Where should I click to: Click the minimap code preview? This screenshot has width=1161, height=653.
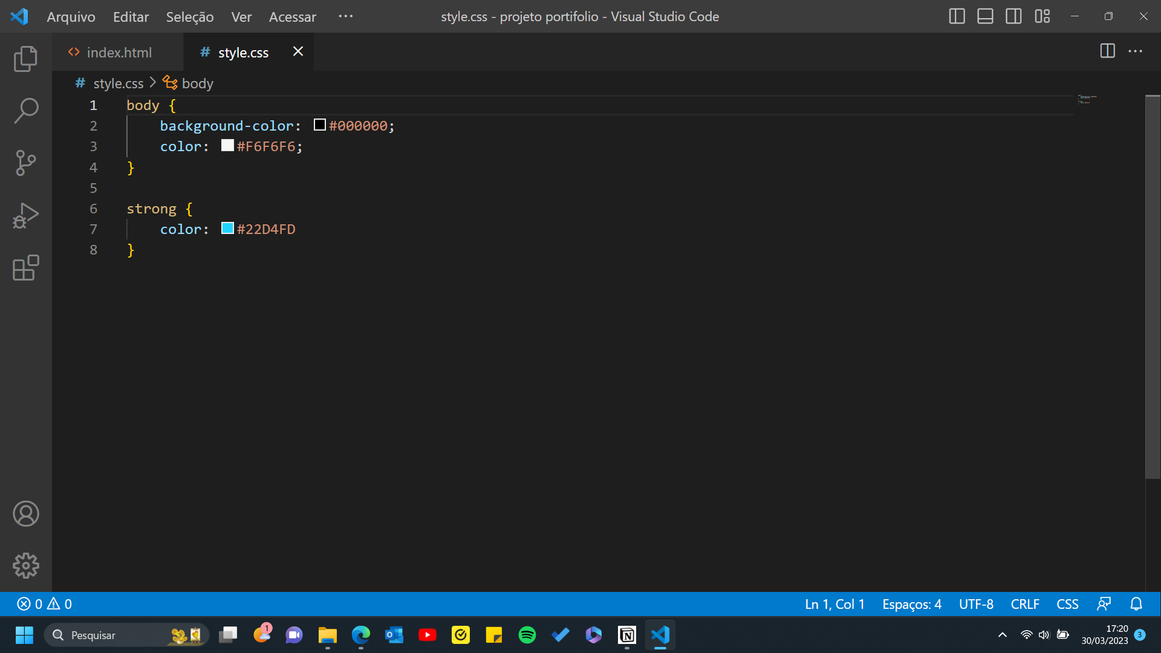pos(1087,99)
